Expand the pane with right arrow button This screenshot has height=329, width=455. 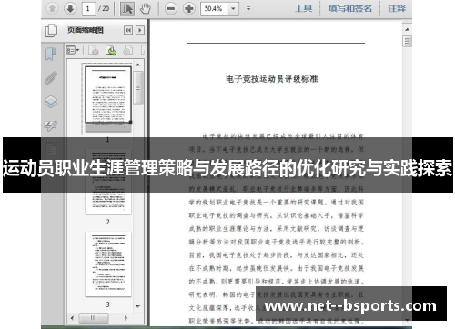coord(140,30)
